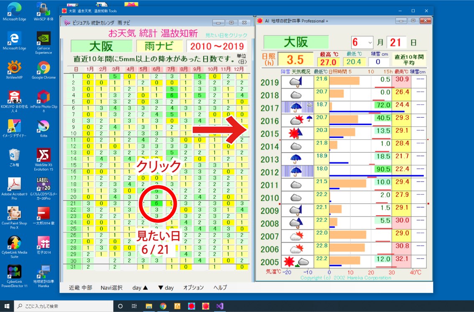Click the 直近10年間平均 button
The image size is (474, 312).
click(x=408, y=58)
